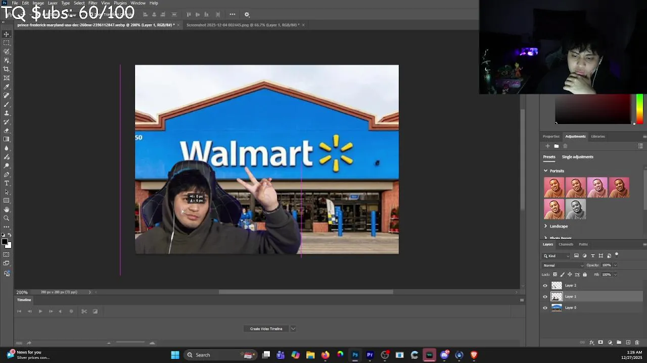
Task: Select the Gradient tool
Action: pos(7,139)
